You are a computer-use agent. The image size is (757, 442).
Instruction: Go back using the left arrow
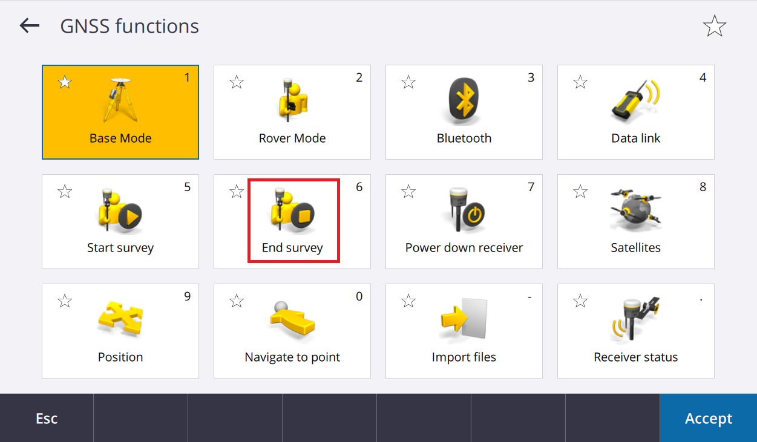29,25
